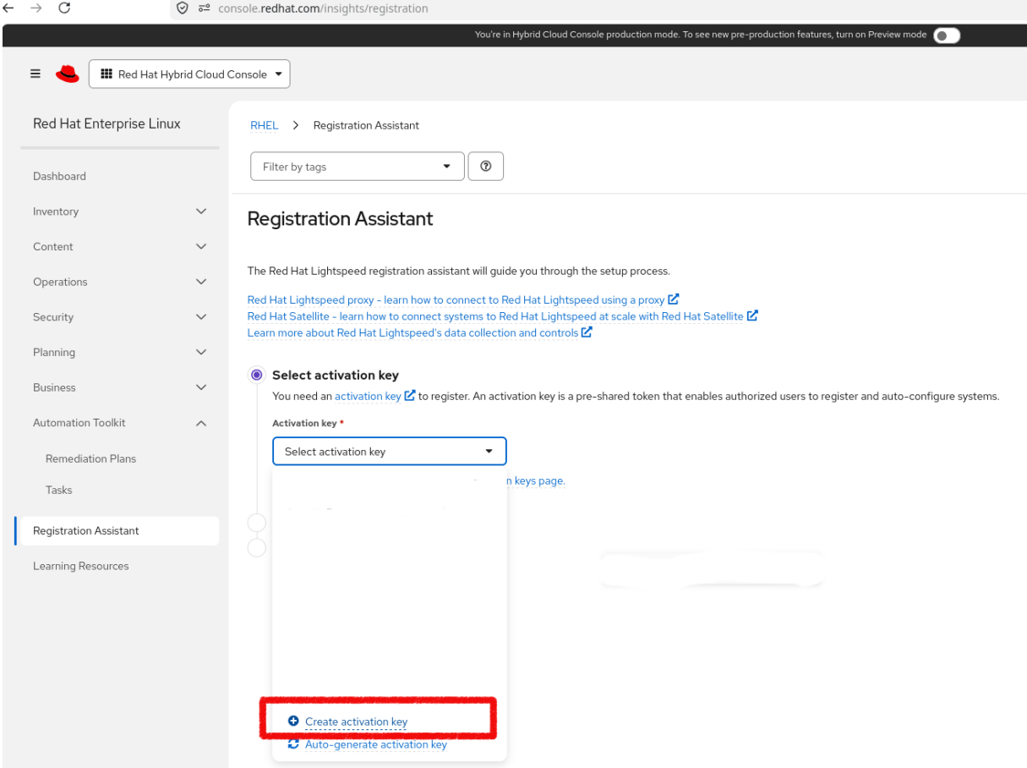Screen dimensions: 1027x768
Task: Expand the Business section
Action: [119, 387]
